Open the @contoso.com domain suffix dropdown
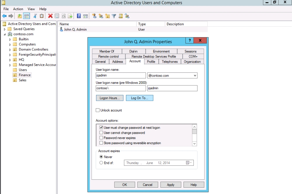Viewport: 292px width, 194px height. pyautogui.click(x=194, y=76)
